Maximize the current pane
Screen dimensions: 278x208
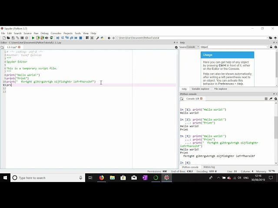[x=87, y=38]
